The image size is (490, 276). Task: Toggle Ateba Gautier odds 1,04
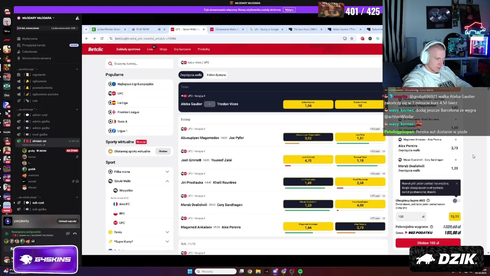click(x=308, y=104)
